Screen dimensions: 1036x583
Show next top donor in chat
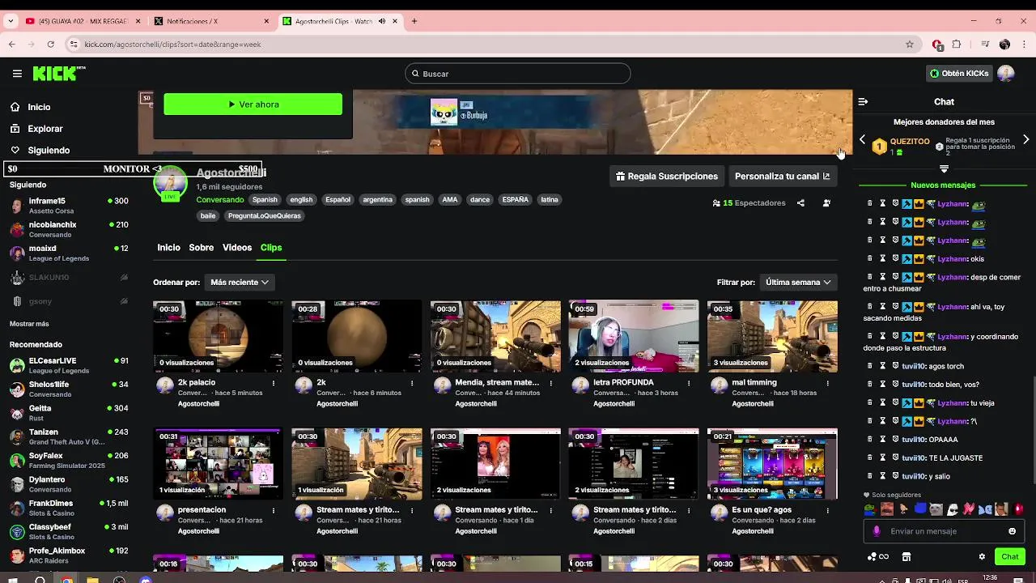pos(1025,140)
